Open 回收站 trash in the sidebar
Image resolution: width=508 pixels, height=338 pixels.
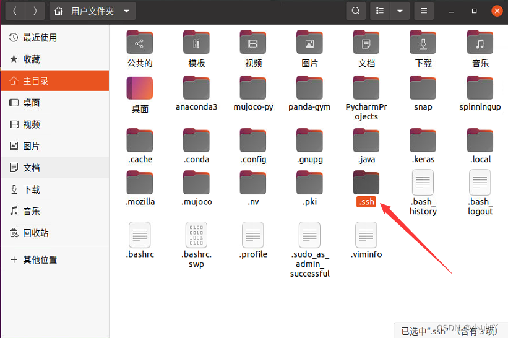click(x=55, y=233)
